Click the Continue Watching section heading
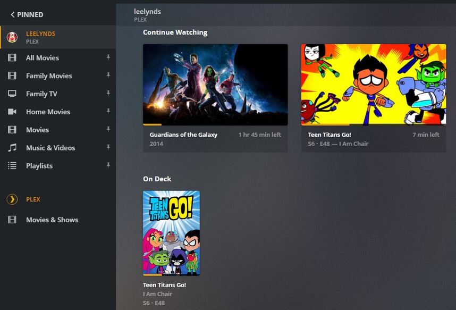The image size is (456, 310). tap(175, 32)
